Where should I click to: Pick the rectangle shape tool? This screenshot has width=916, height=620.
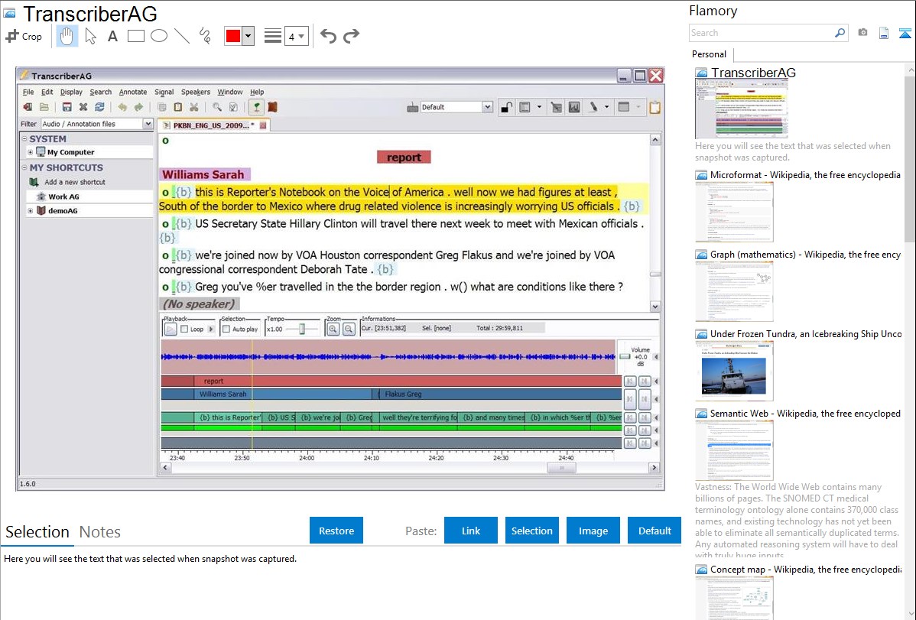136,36
